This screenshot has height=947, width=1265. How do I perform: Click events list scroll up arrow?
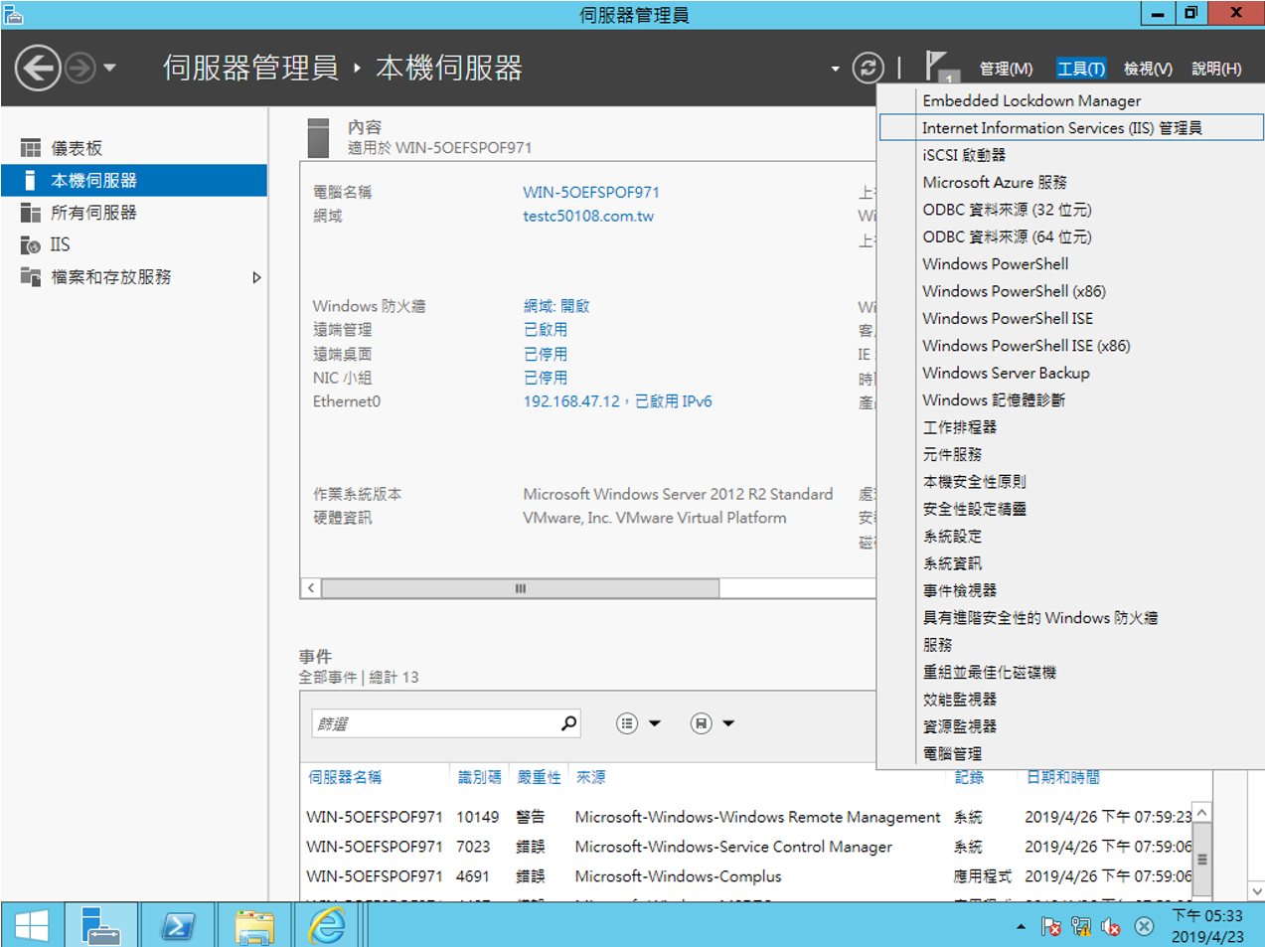(x=1202, y=813)
